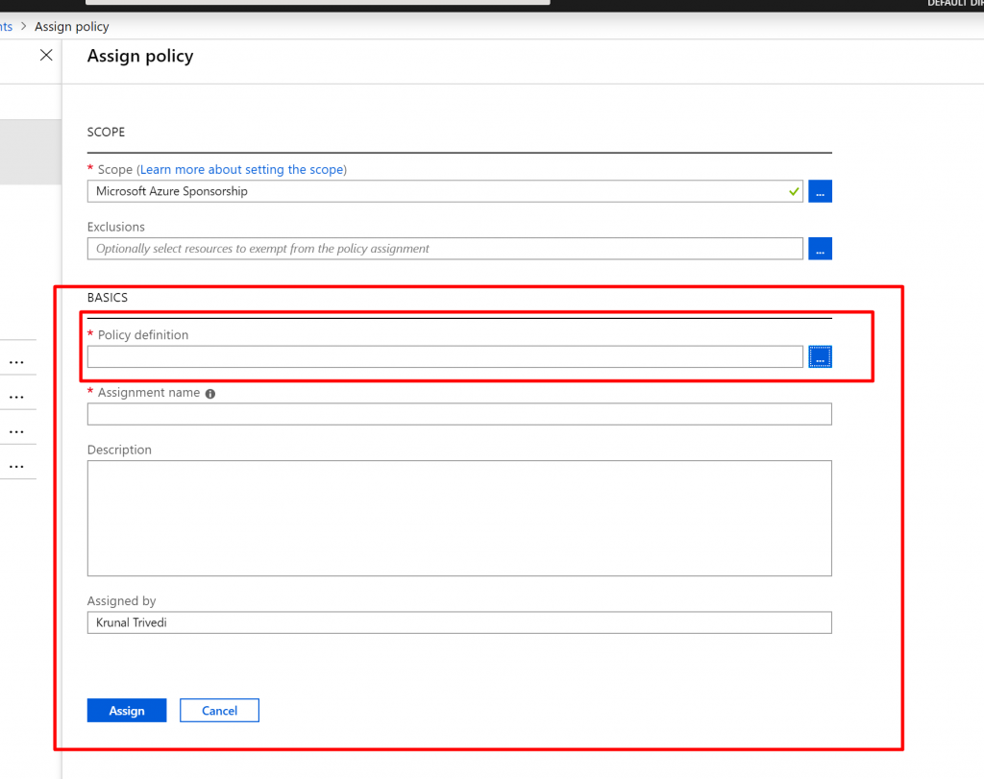
Task: Open first row's ellipsis menu in left list
Action: coord(16,362)
